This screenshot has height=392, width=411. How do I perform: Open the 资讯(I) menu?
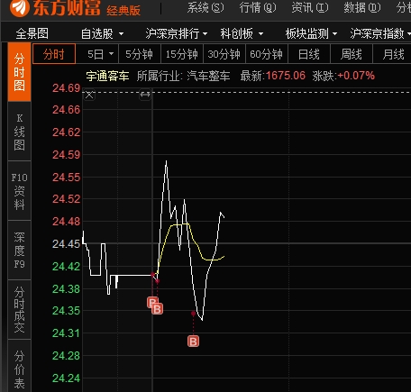[x=310, y=7]
